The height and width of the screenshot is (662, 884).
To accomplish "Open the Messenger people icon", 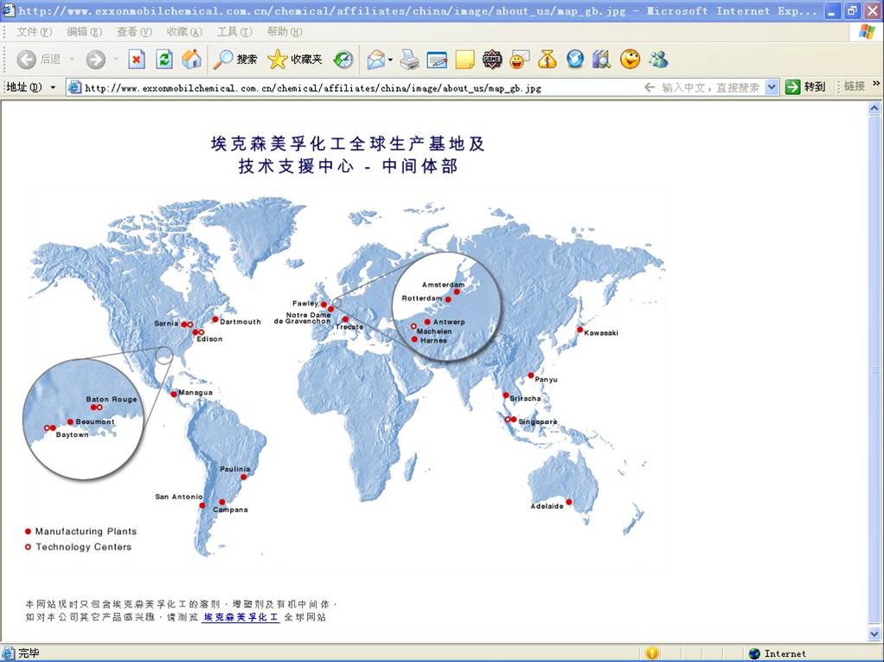I will coord(658,59).
